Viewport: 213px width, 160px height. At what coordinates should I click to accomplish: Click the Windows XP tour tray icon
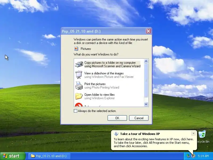pos(193,156)
